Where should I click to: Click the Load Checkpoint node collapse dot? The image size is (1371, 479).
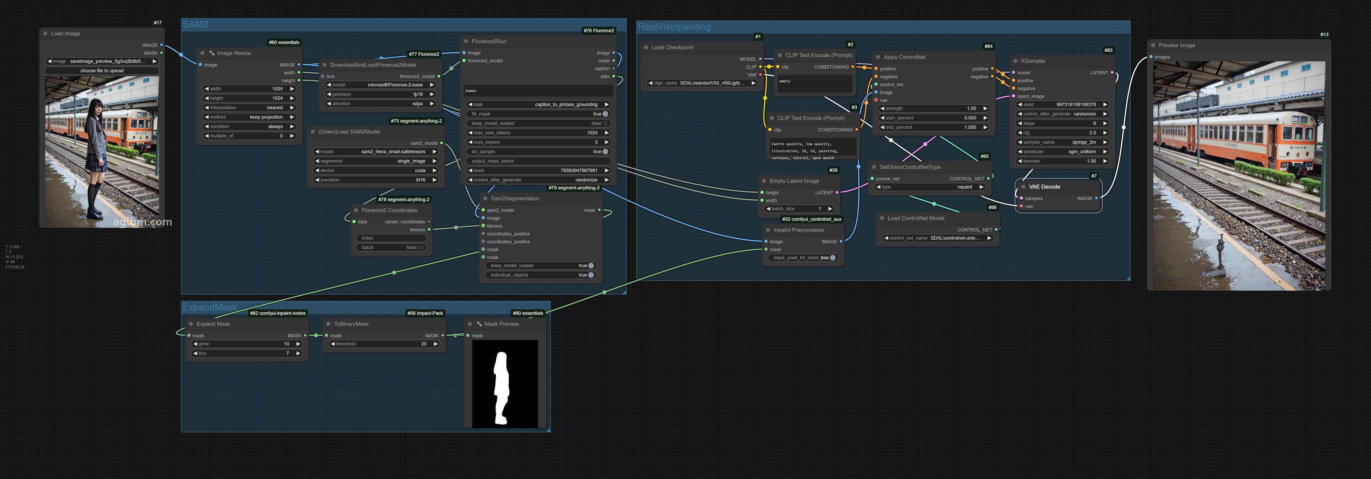pos(646,47)
